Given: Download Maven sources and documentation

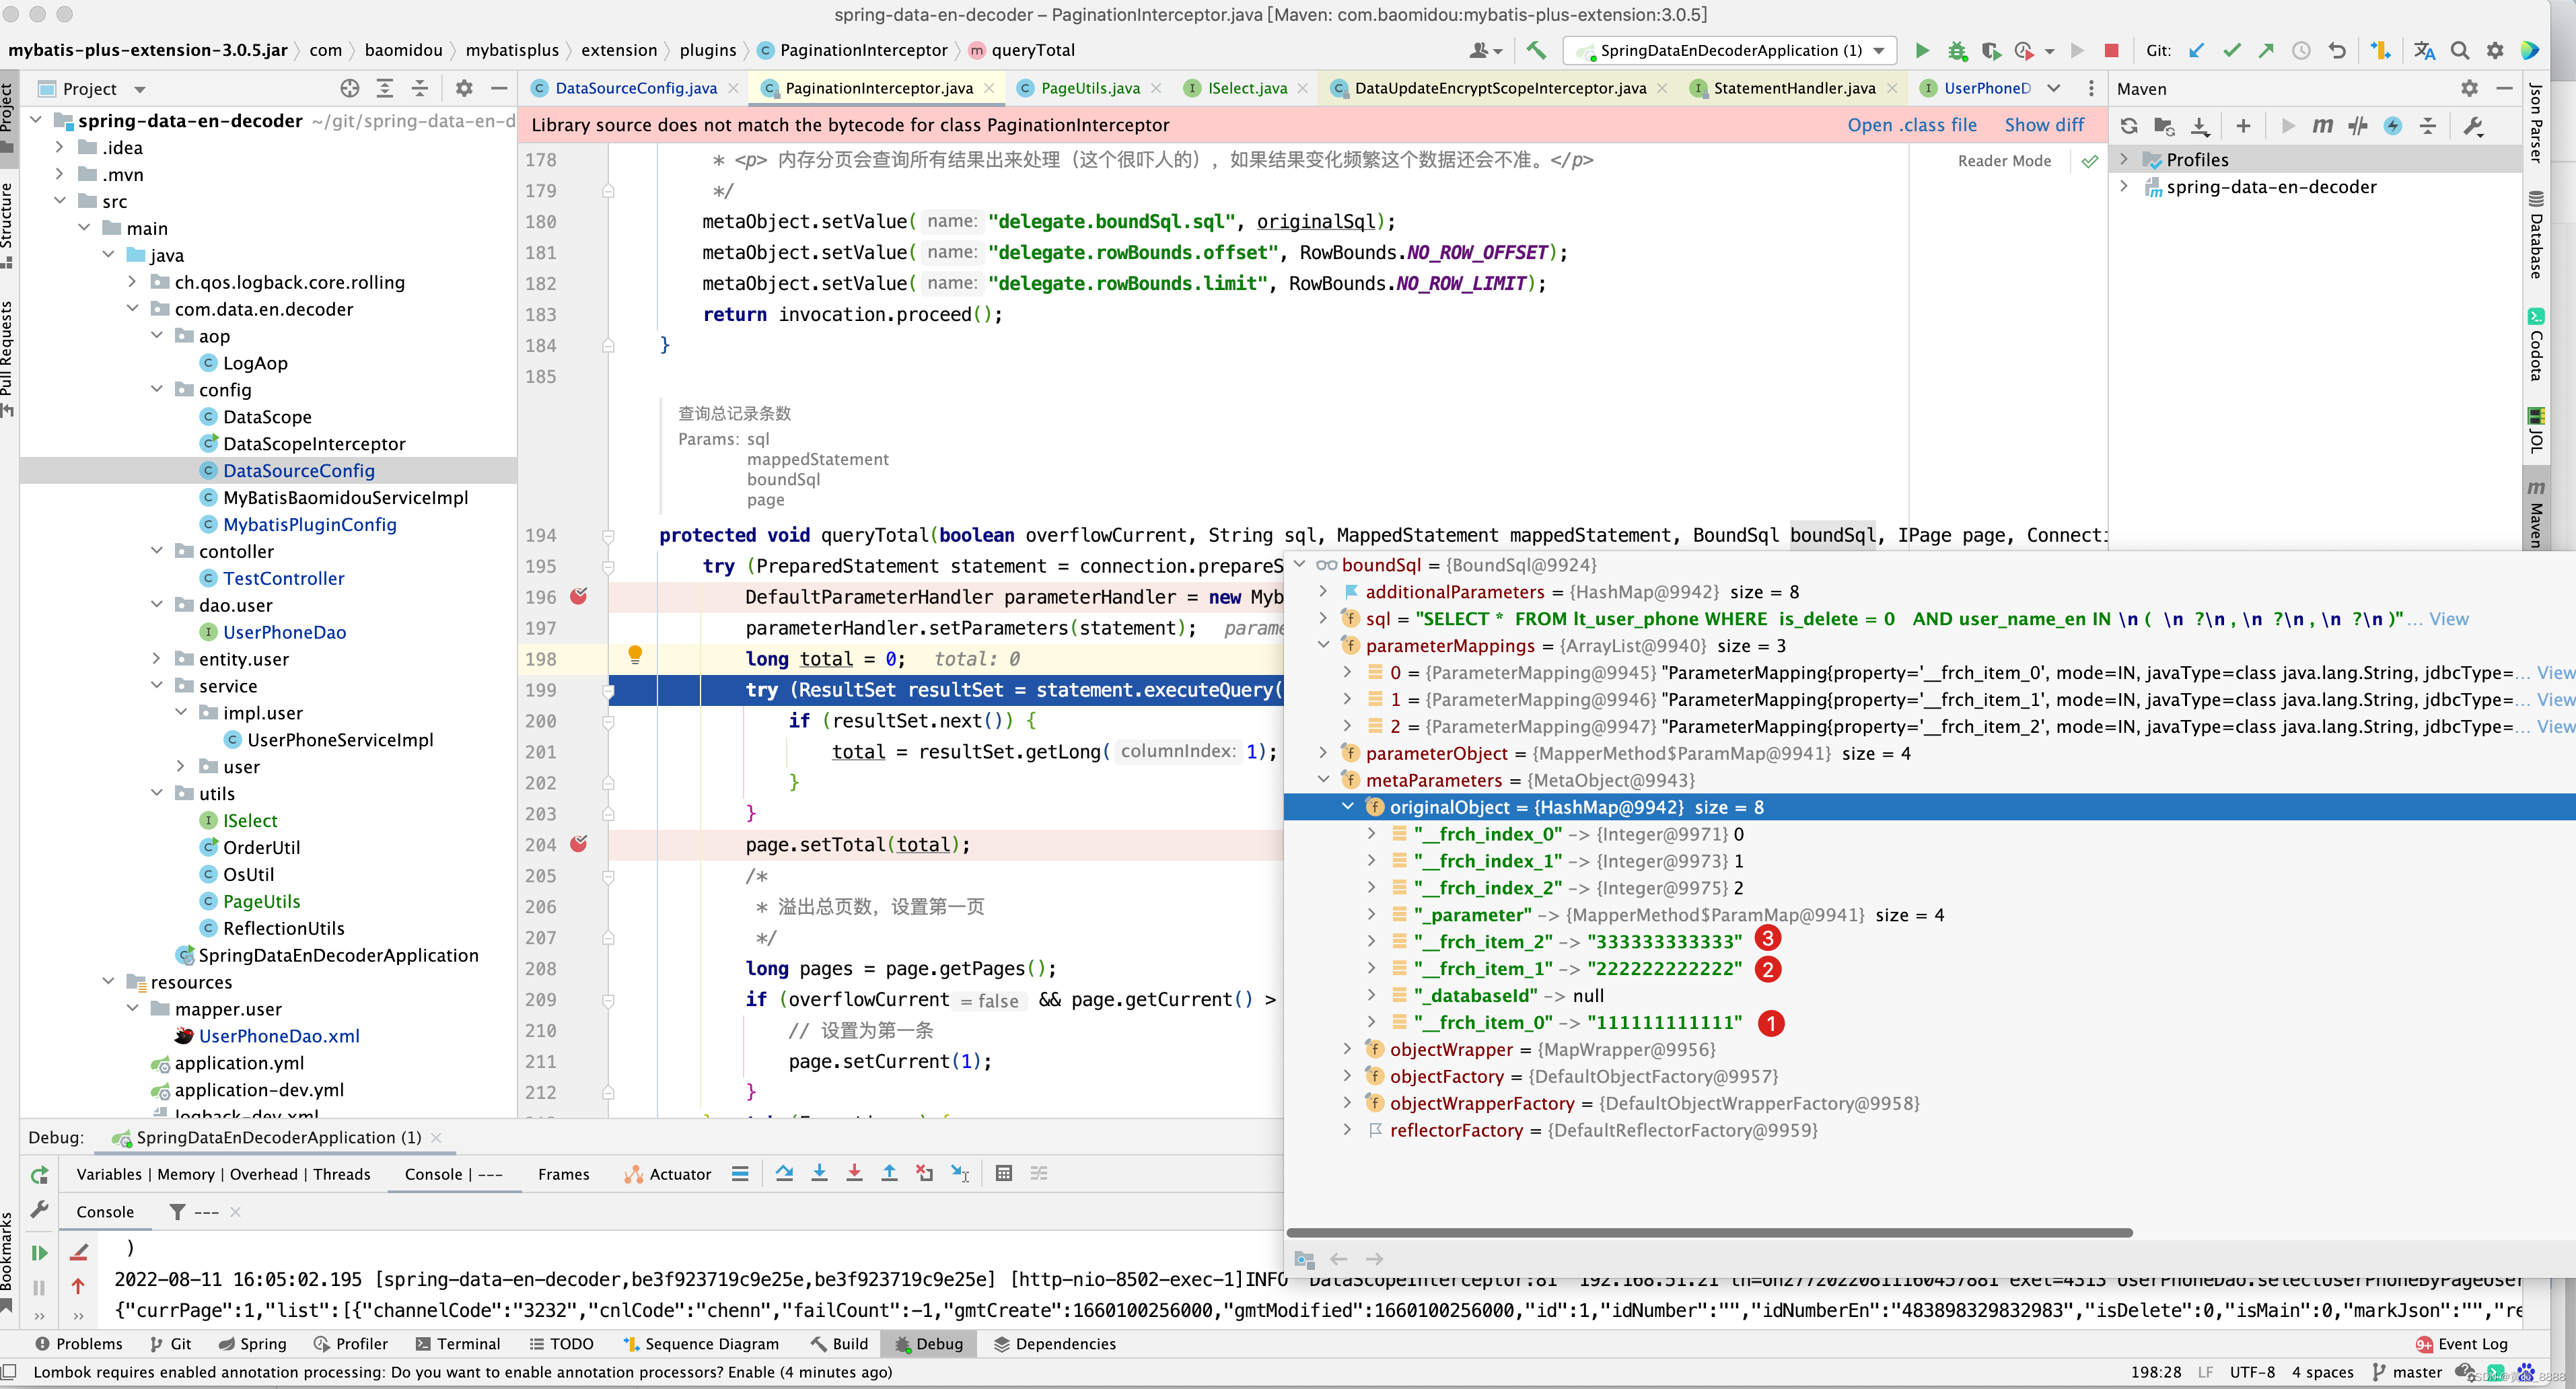Looking at the screenshot, I should coord(2200,126).
